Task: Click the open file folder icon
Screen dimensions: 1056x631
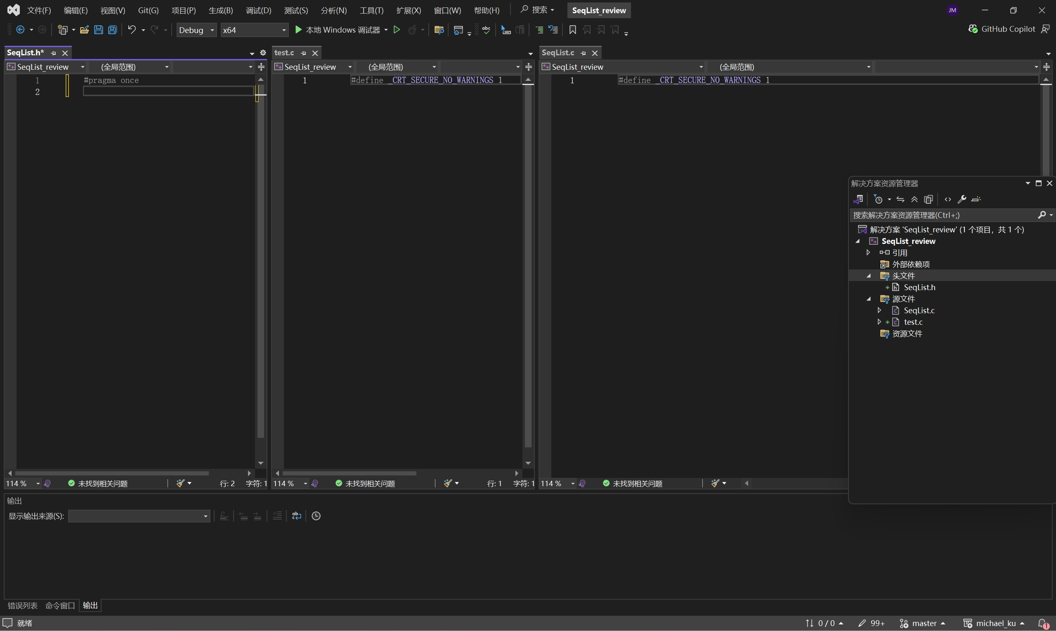Action: point(84,30)
